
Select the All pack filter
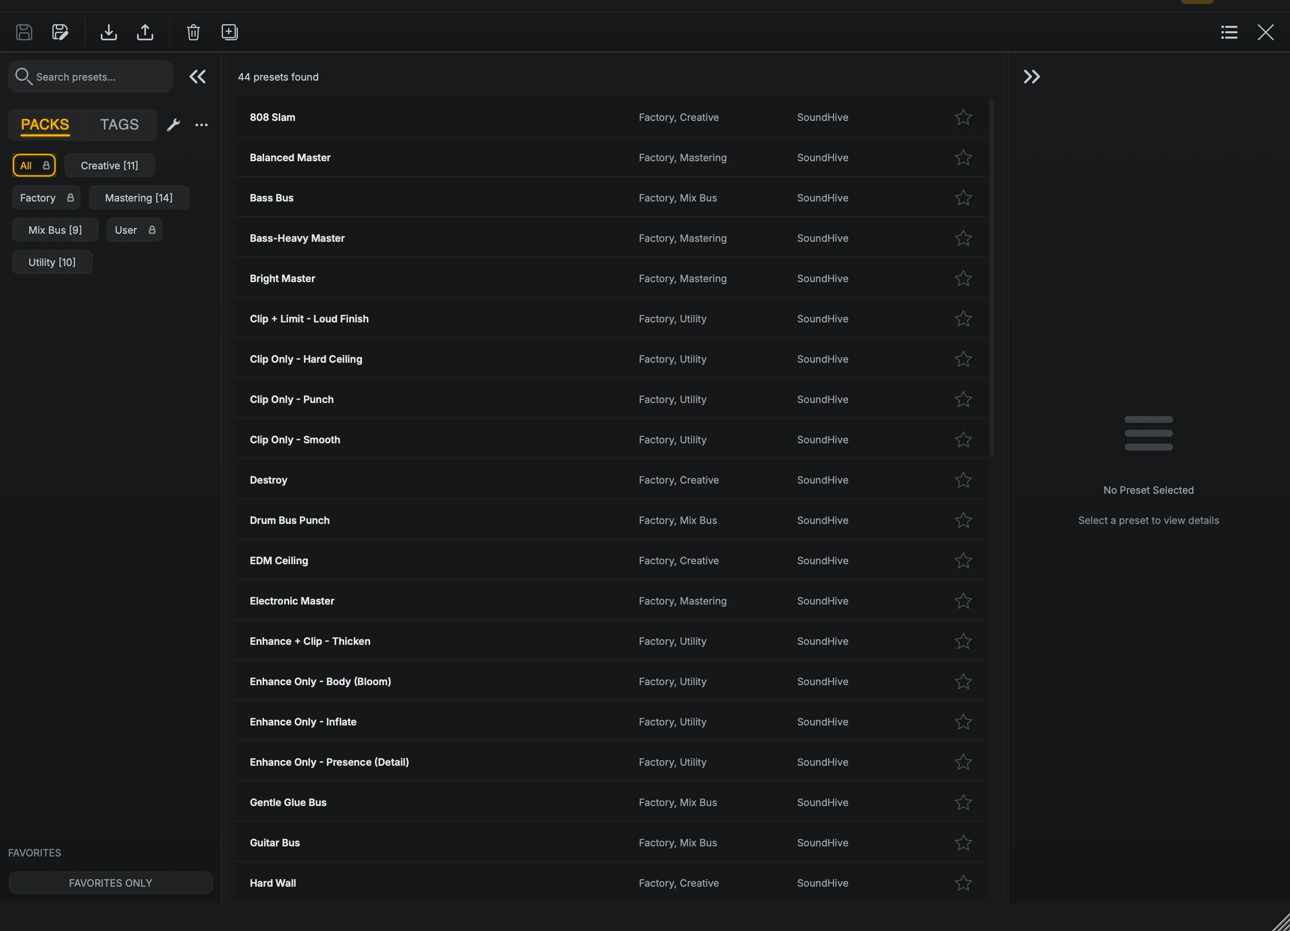[34, 166]
